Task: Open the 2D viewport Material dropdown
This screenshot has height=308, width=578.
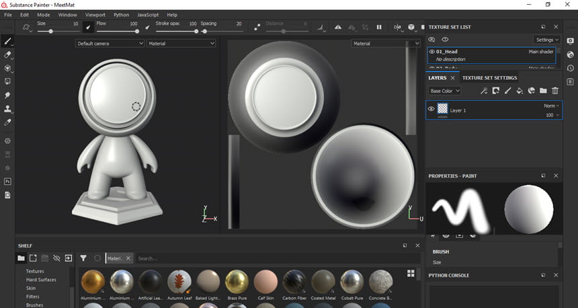Action: [x=385, y=44]
